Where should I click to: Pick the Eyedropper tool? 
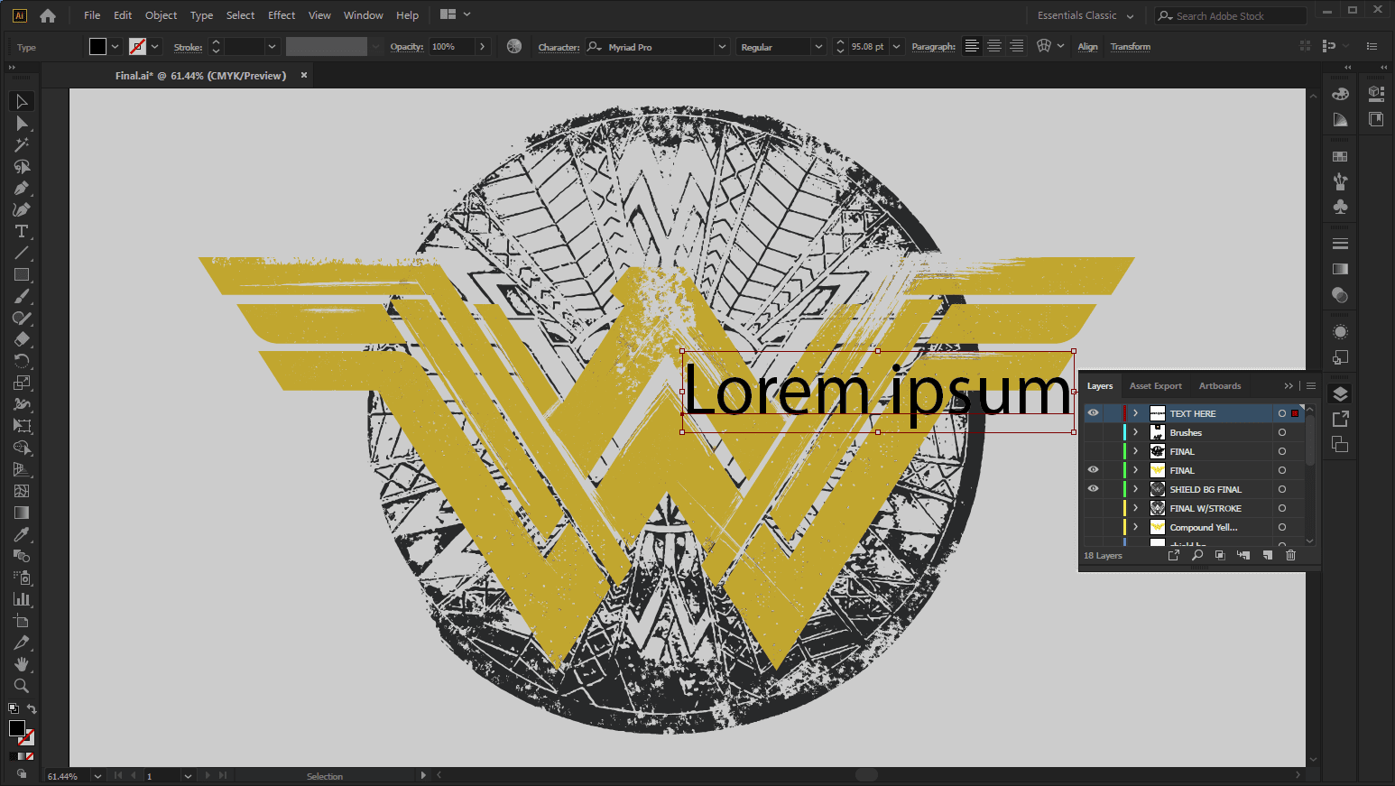22,535
